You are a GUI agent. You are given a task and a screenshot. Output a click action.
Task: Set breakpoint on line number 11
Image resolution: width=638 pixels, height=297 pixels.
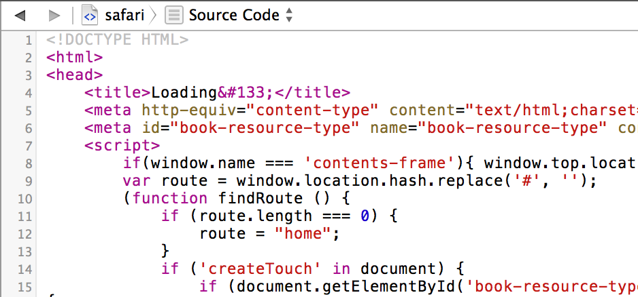point(24,216)
